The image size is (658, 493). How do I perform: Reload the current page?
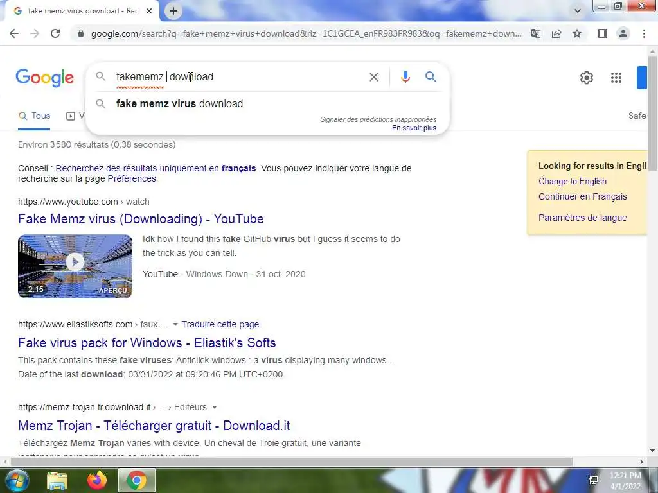(55, 33)
